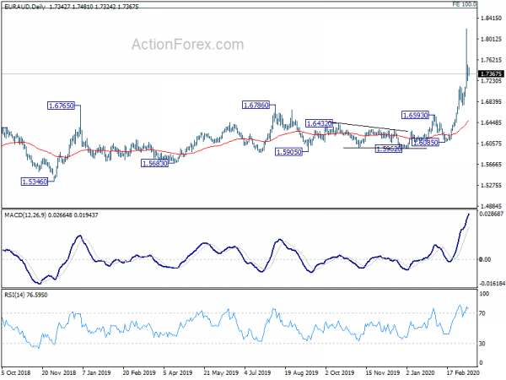Click the 2 Oct 2019 date label
The height and width of the screenshot is (380, 506).
tap(340, 373)
